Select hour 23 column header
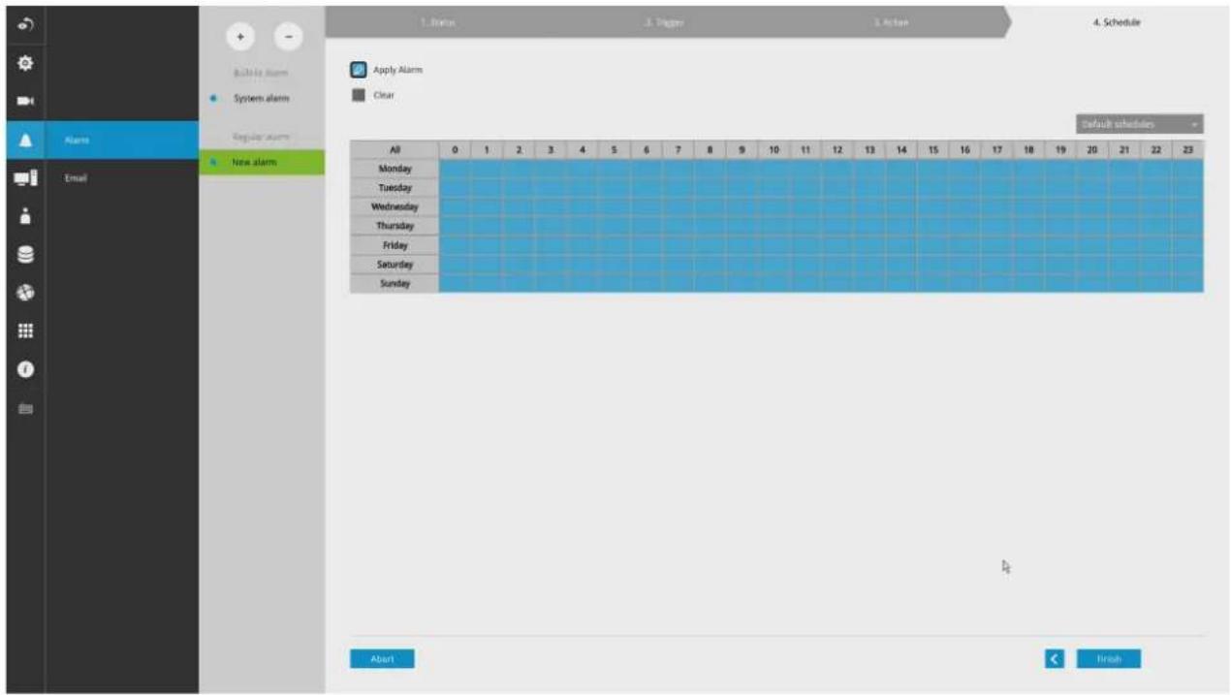 [1187, 149]
